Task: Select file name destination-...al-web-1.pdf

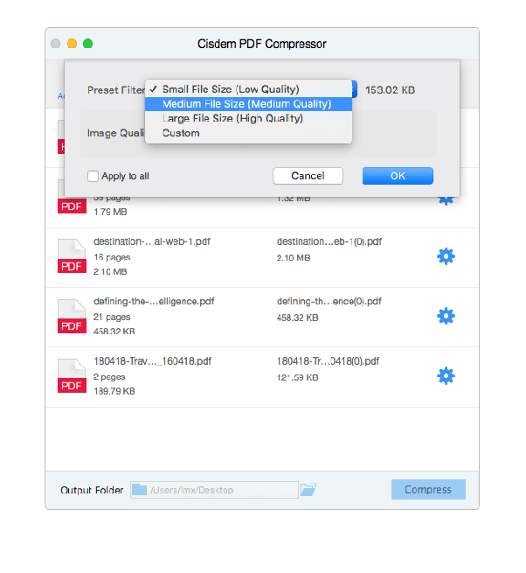Action: (x=152, y=241)
